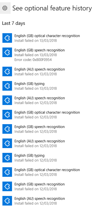
Task: Click puzzle icon directly below GB typing 12/03/2018 entry
Action: point(7,172)
